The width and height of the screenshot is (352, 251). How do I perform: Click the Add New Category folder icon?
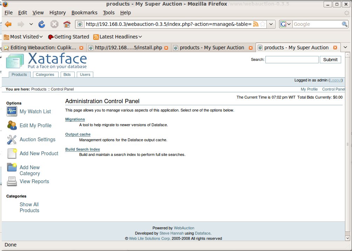(12, 167)
